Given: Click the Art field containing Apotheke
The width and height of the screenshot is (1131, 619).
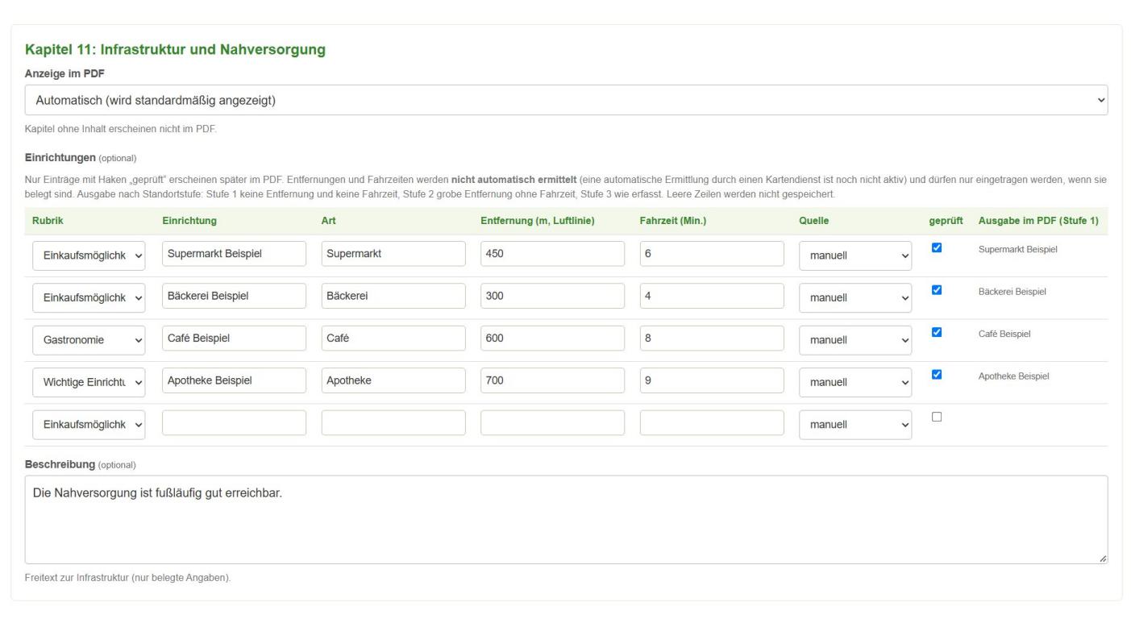Looking at the screenshot, I should [393, 380].
